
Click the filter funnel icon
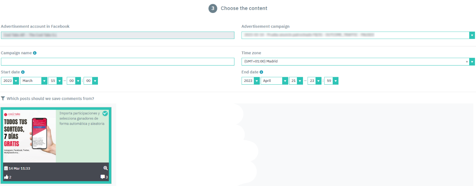3,99
